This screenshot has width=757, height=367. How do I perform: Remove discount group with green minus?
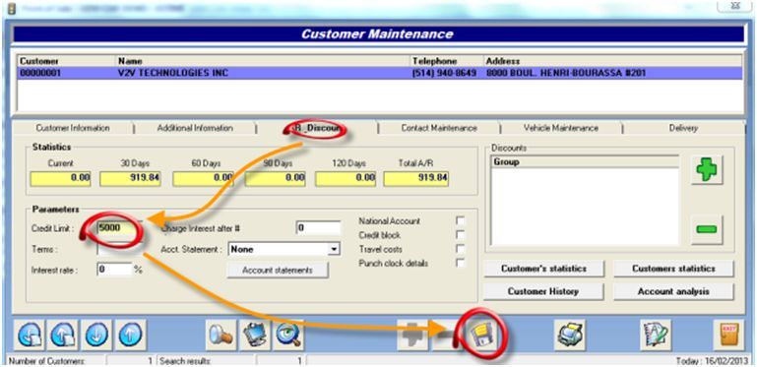click(707, 229)
